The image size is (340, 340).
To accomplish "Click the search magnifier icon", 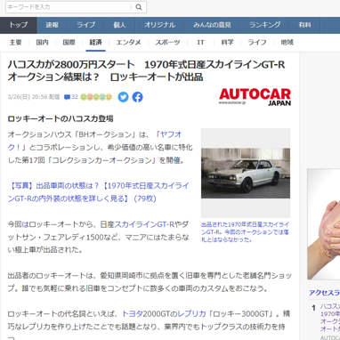I will 139,7.
